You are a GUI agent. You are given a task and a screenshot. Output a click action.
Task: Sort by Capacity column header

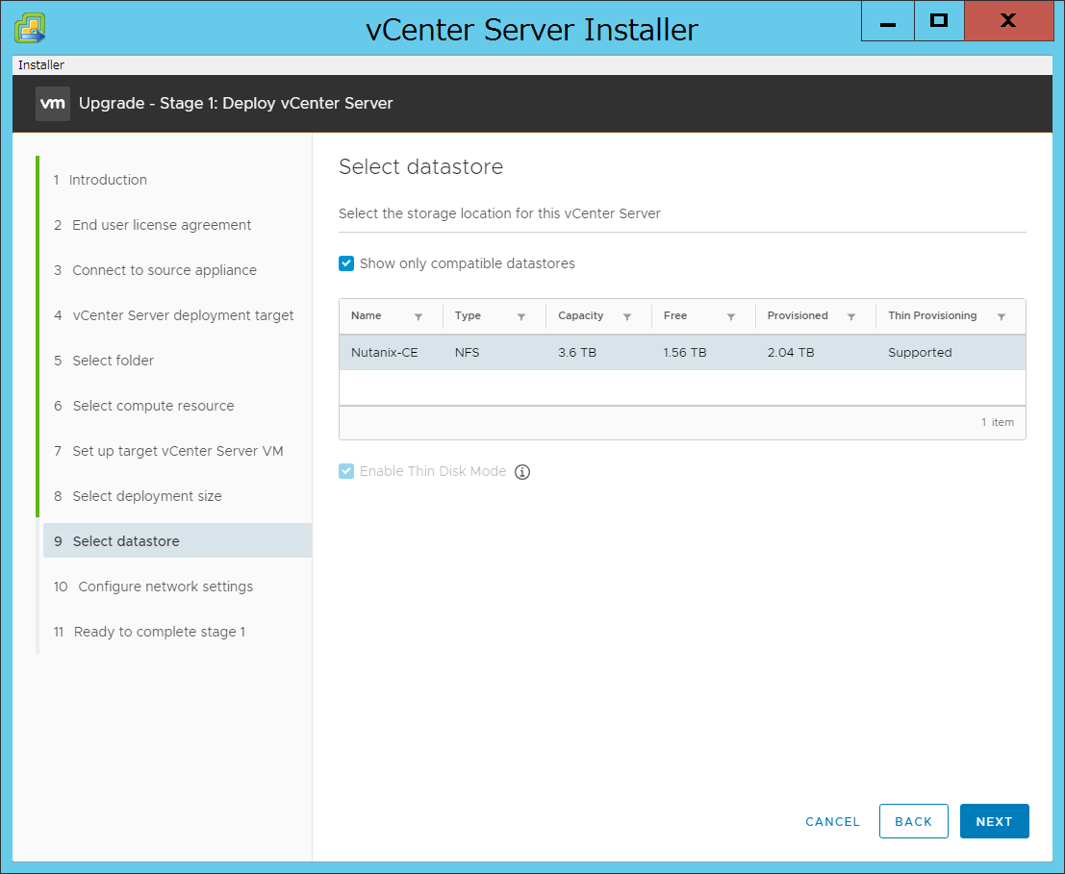(x=581, y=315)
